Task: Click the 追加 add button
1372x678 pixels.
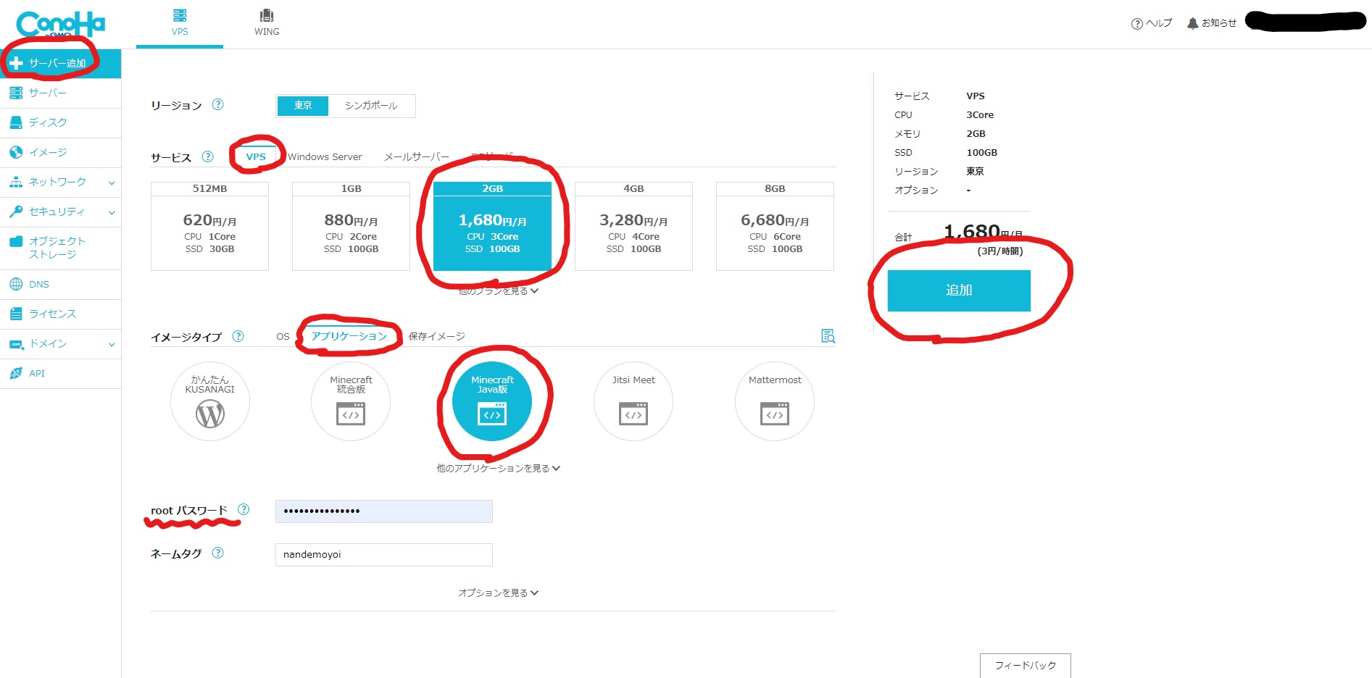Action: tap(959, 290)
